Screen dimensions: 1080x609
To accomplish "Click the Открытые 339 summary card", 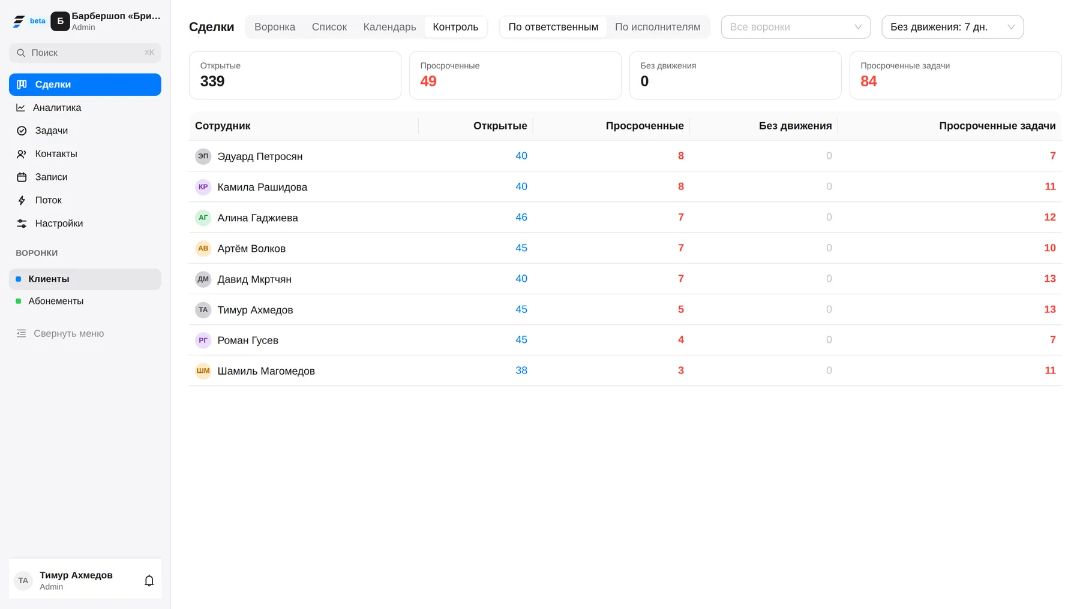I will pyautogui.click(x=295, y=75).
